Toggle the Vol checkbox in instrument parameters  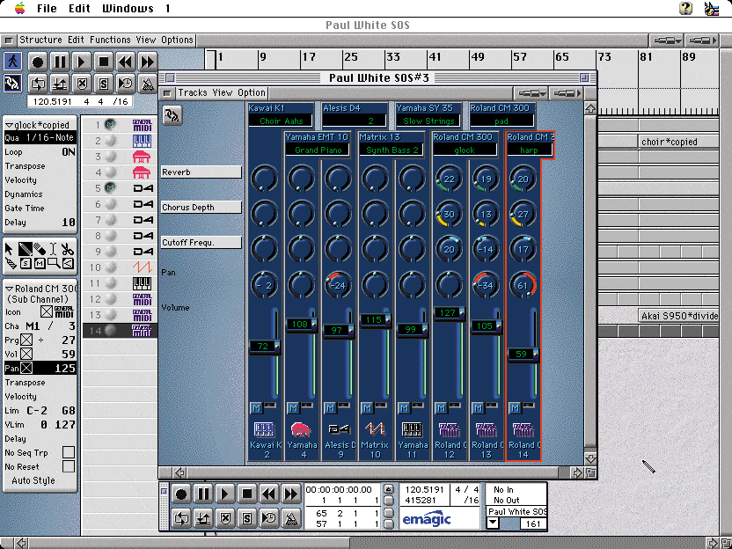(x=26, y=354)
